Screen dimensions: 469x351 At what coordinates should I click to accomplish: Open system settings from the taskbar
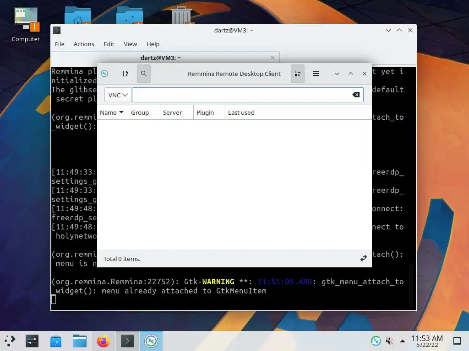[x=32, y=341]
